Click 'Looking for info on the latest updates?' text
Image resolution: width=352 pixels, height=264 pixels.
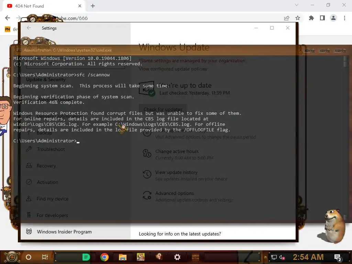[180, 234]
